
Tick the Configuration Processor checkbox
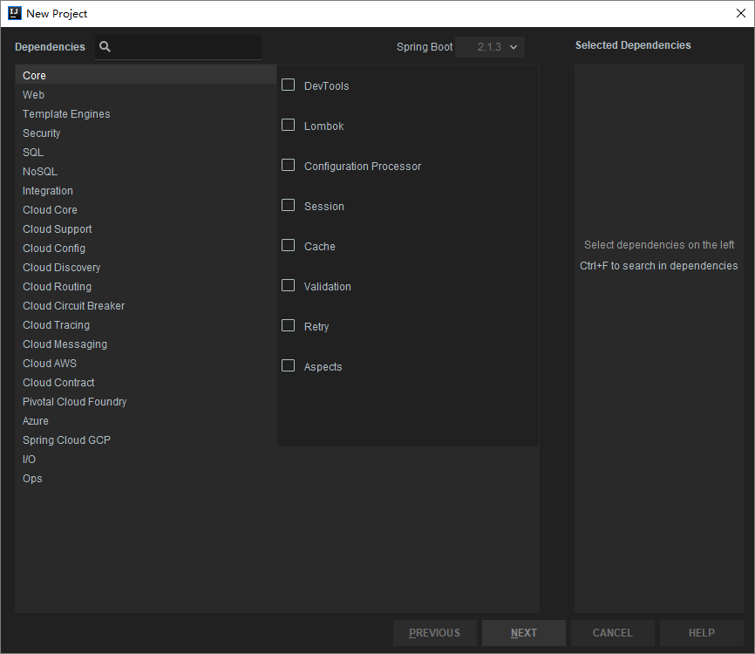pyautogui.click(x=288, y=165)
